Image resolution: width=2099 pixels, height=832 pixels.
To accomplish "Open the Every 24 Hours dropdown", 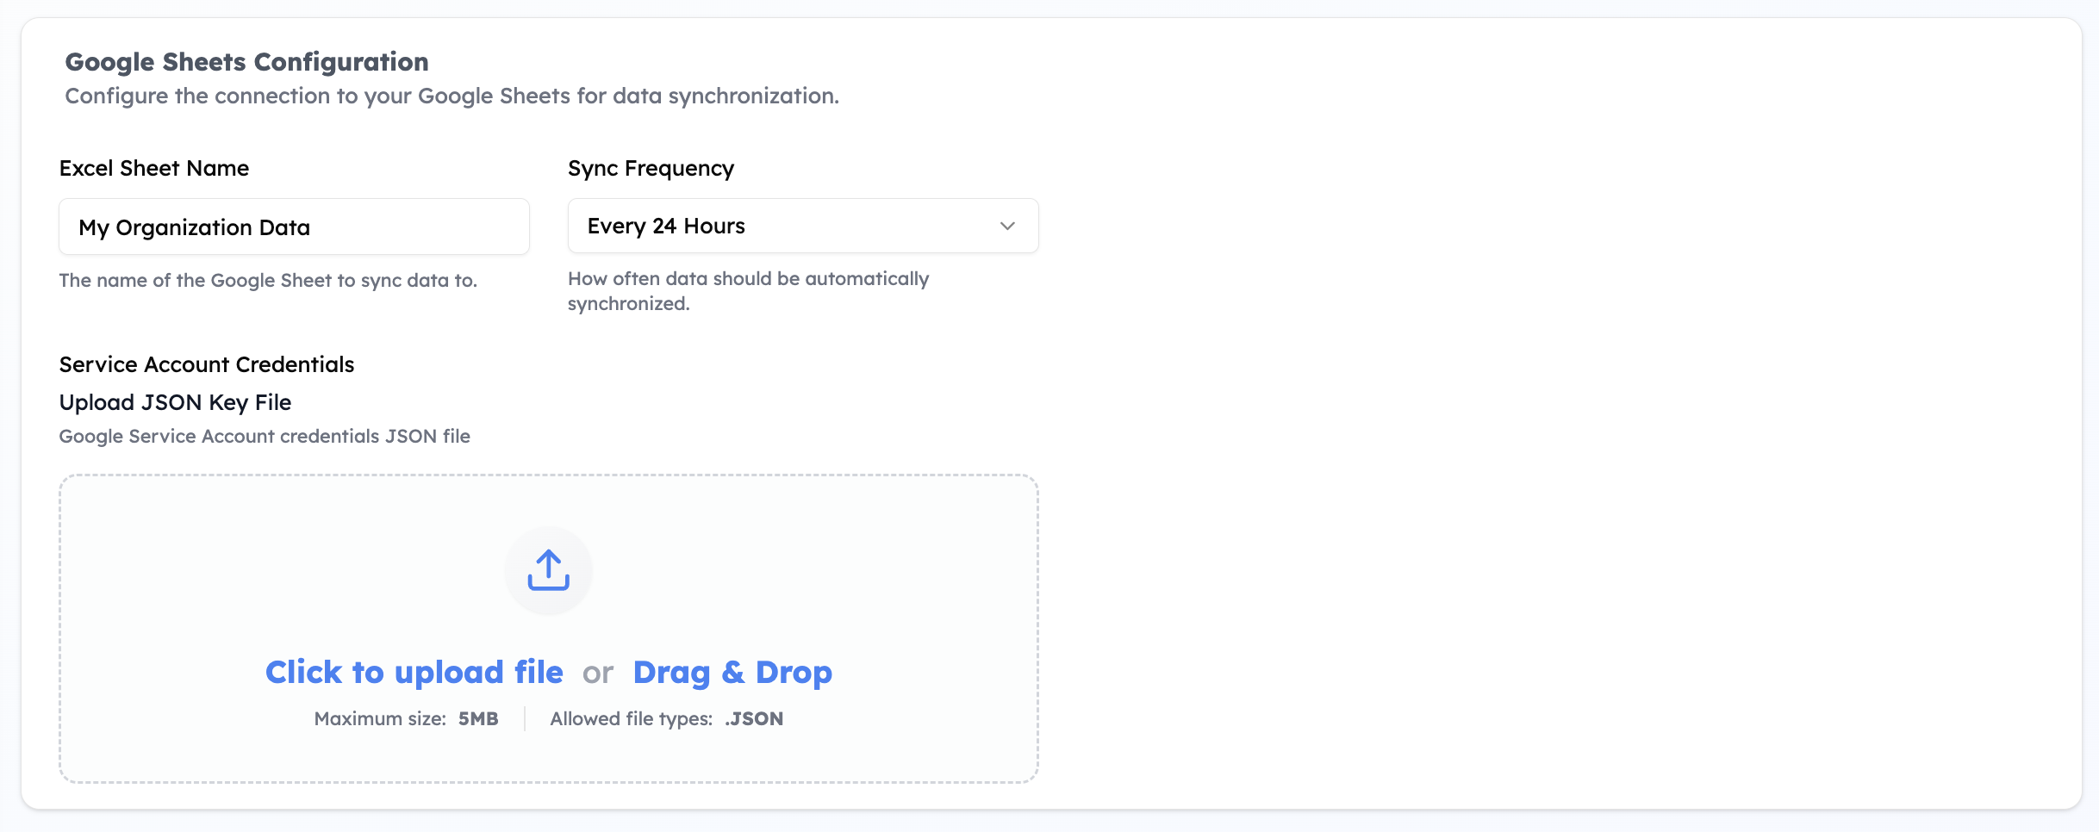I will (x=801, y=227).
